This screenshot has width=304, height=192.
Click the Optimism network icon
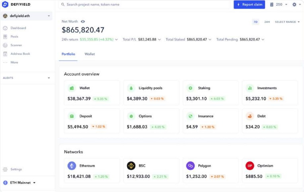pyautogui.click(x=249, y=166)
